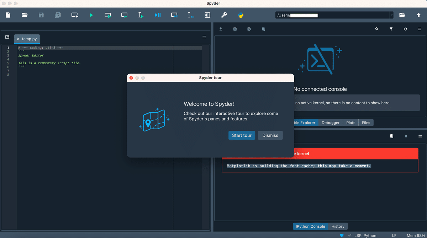Click 'This is a temporary script file.' line

(x=49, y=63)
